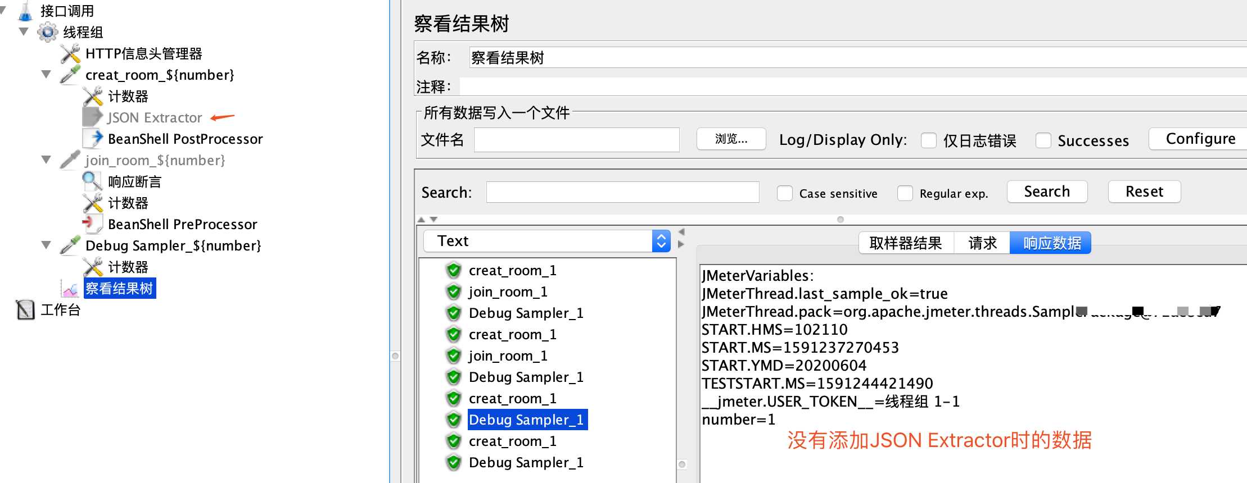
Task: Click left collapse arrow beside Text dropdown
Action: 681,232
